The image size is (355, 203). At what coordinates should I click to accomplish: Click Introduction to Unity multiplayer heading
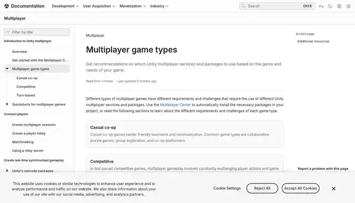click(28, 41)
